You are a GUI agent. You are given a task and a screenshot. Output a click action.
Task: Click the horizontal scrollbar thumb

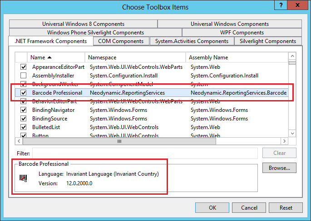click(119, 141)
